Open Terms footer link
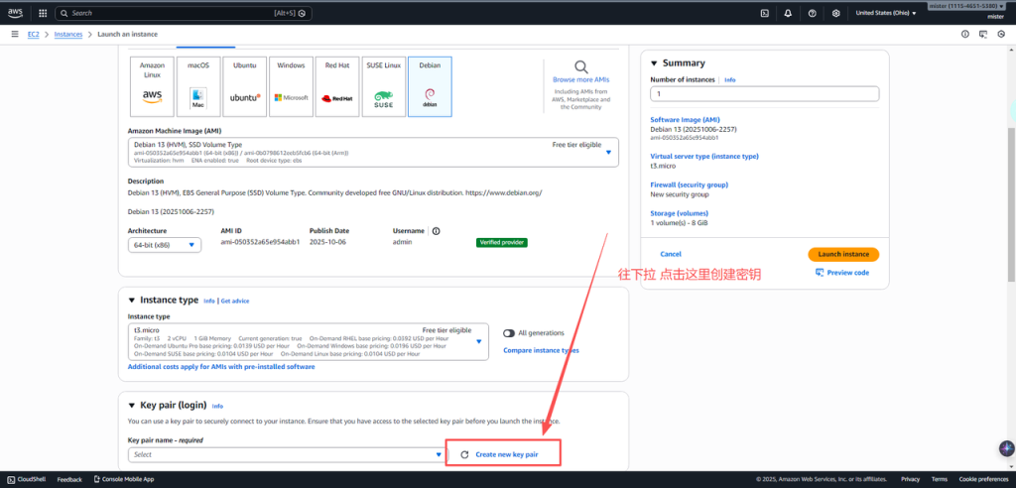The image size is (1016, 488). click(939, 480)
